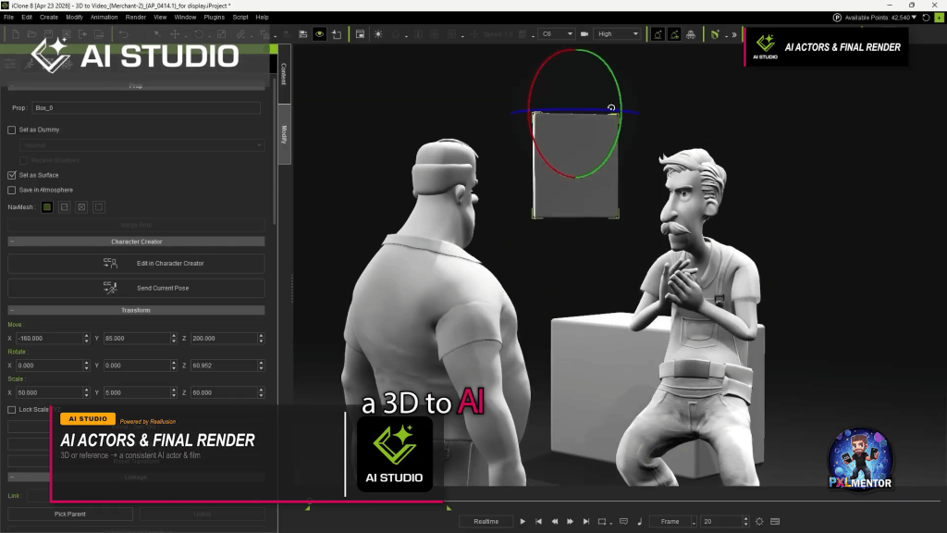Open the Animation menu

pyautogui.click(x=104, y=17)
